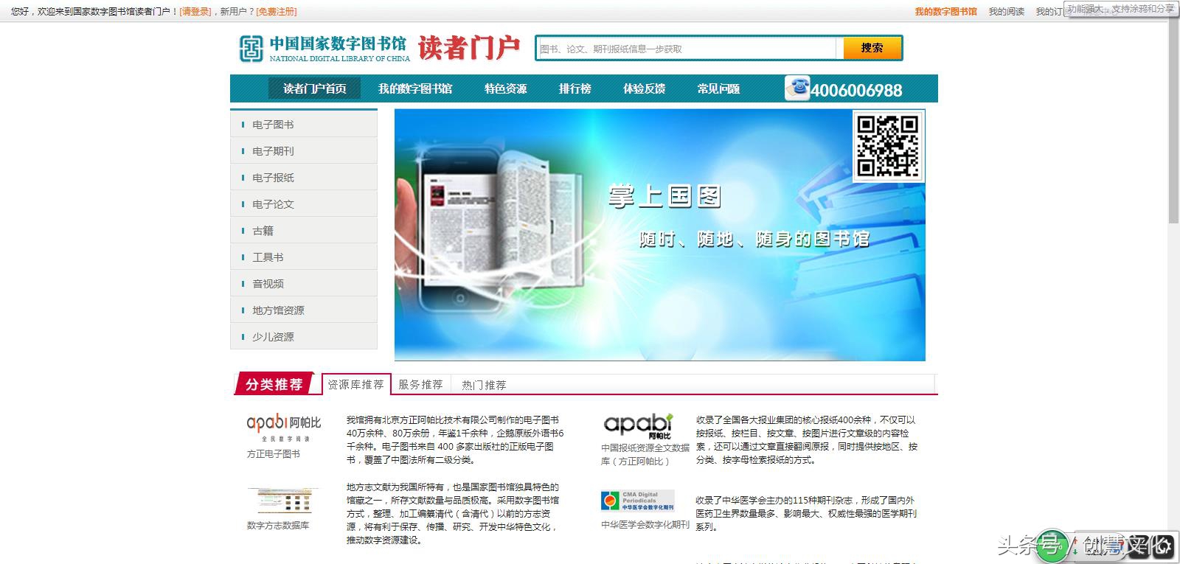Image resolution: width=1180 pixels, height=564 pixels.
Task: Select 少儿资源 in the sidebar
Action: coord(304,337)
